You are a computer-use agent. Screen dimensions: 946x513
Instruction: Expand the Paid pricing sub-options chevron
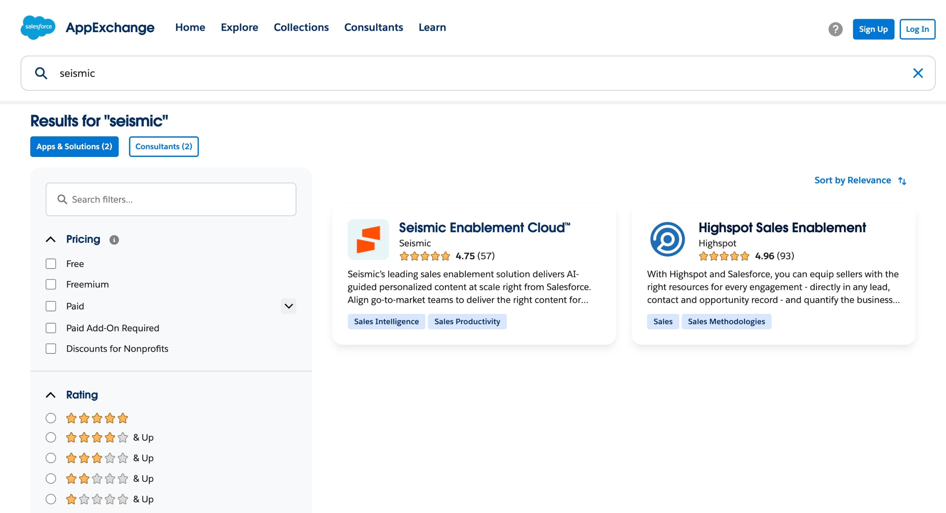click(x=289, y=306)
